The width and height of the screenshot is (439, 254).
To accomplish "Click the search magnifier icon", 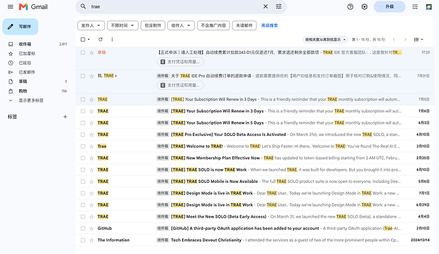I will pyautogui.click(x=83, y=6).
